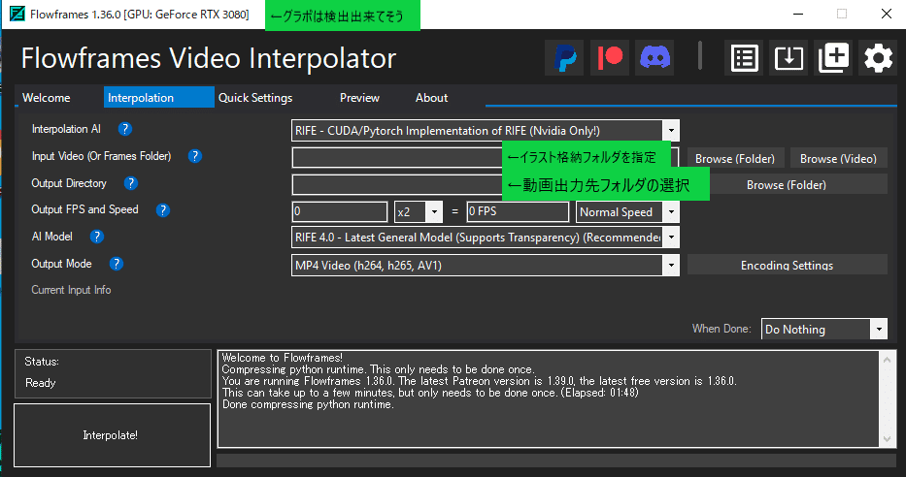Screen dimensions: 906x477
Task: Click the log scrollbar down arrow
Action: pyautogui.click(x=887, y=439)
